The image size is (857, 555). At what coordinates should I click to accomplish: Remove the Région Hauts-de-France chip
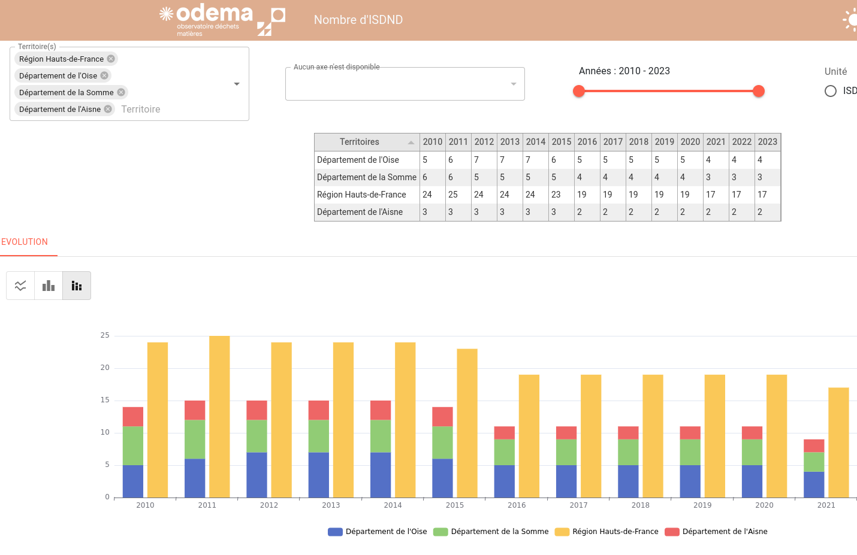coord(111,59)
